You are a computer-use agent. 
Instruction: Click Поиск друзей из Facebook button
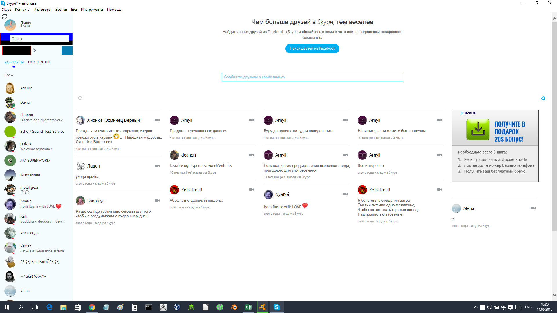312,48
